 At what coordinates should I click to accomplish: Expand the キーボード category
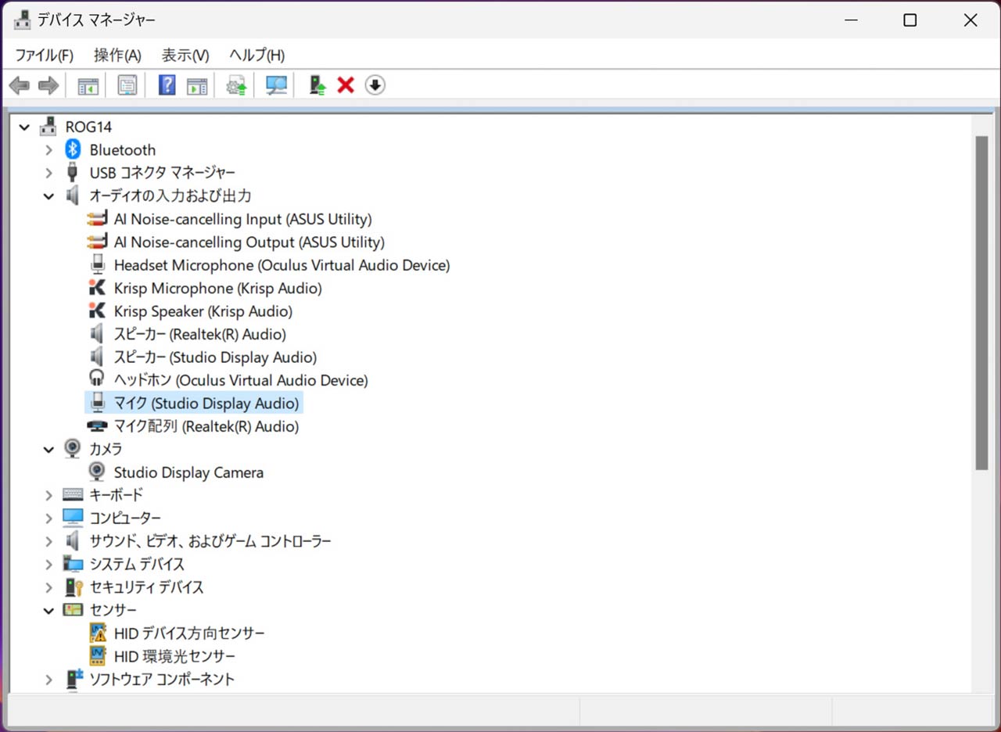pos(48,495)
